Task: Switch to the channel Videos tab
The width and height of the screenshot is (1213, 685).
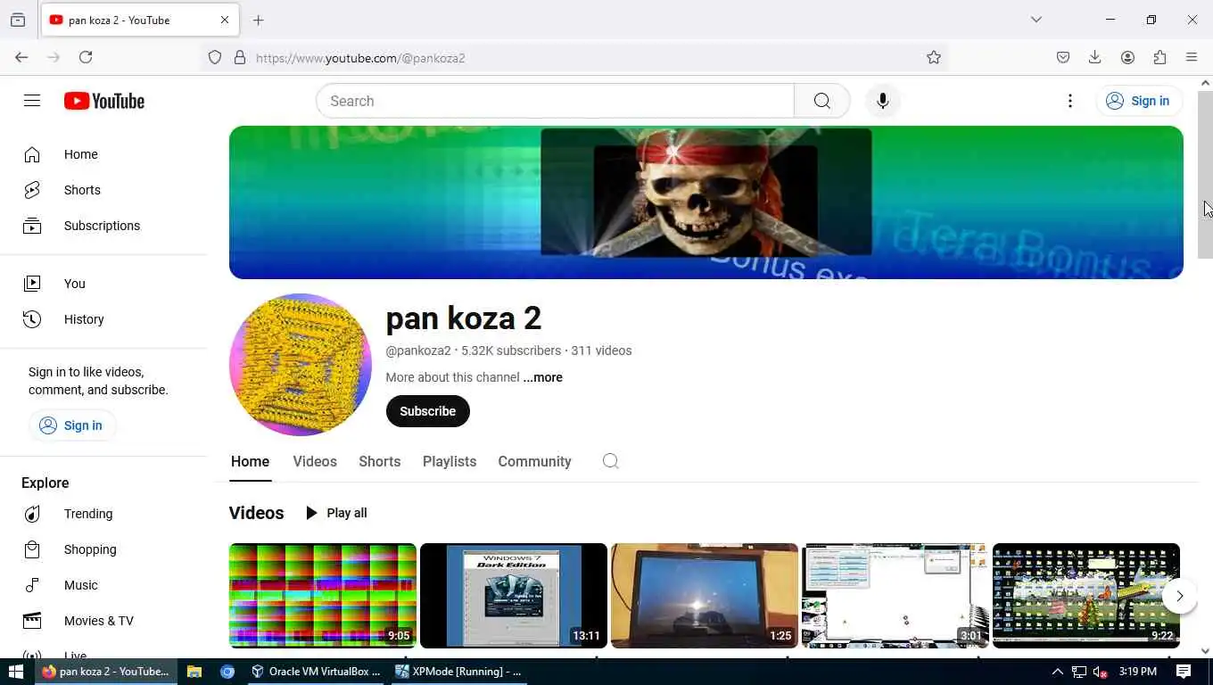Action: tap(315, 461)
